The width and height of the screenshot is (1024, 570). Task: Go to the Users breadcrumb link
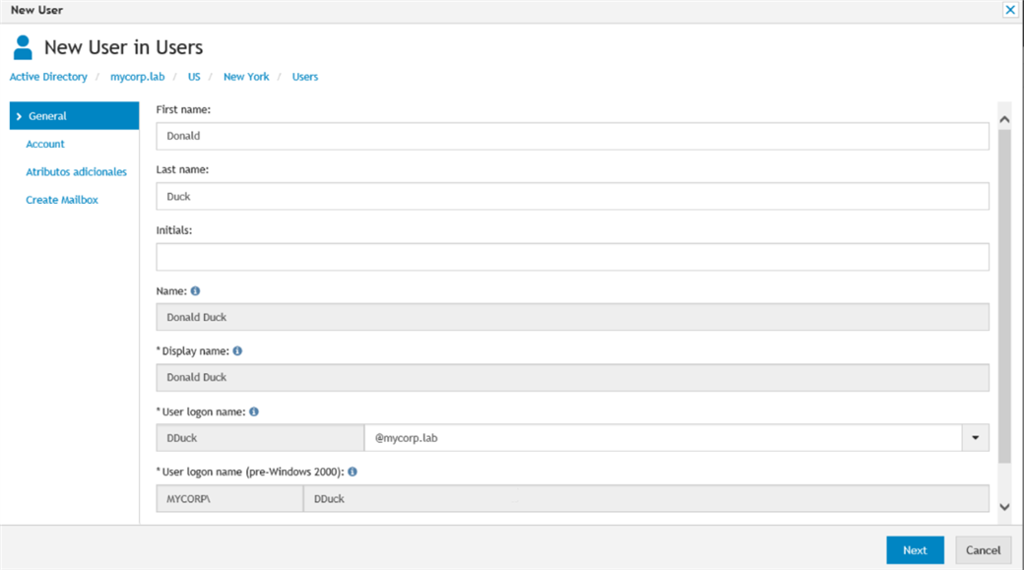(305, 77)
